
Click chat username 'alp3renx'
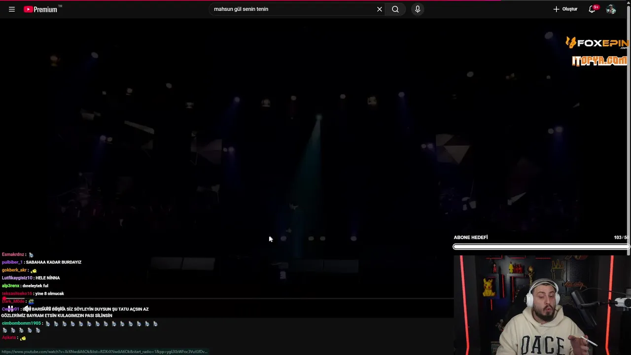point(10,286)
